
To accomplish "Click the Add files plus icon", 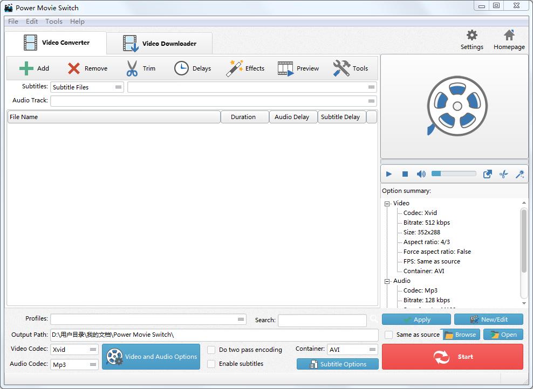I will pyautogui.click(x=26, y=68).
